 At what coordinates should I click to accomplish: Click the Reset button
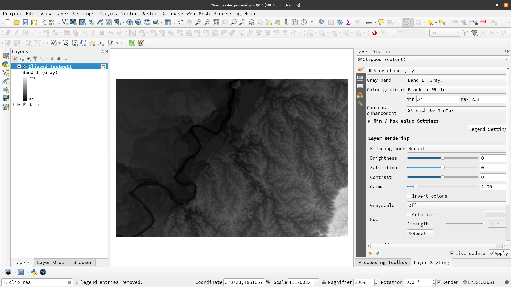[x=420, y=233]
